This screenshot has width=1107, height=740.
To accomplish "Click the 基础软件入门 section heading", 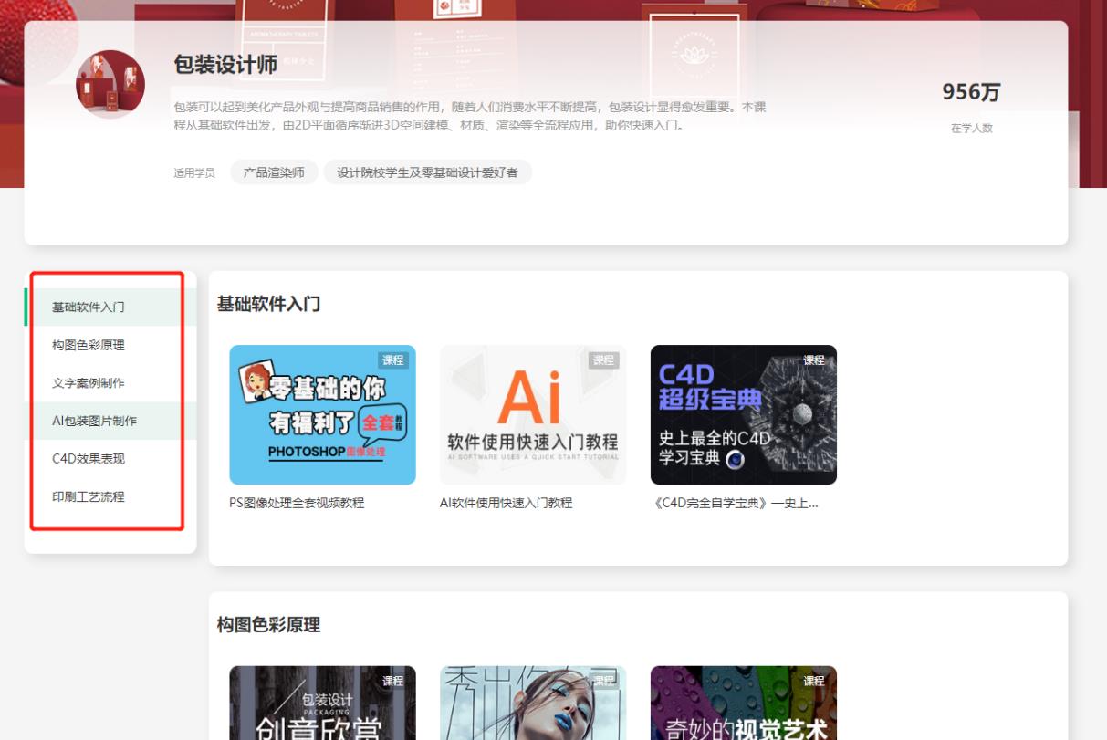I will click(268, 304).
